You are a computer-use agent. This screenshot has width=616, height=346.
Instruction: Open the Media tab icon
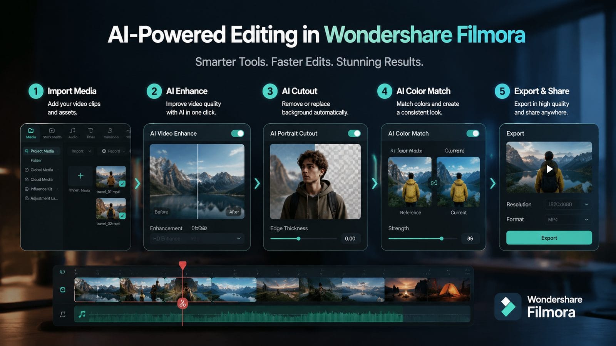click(x=31, y=131)
